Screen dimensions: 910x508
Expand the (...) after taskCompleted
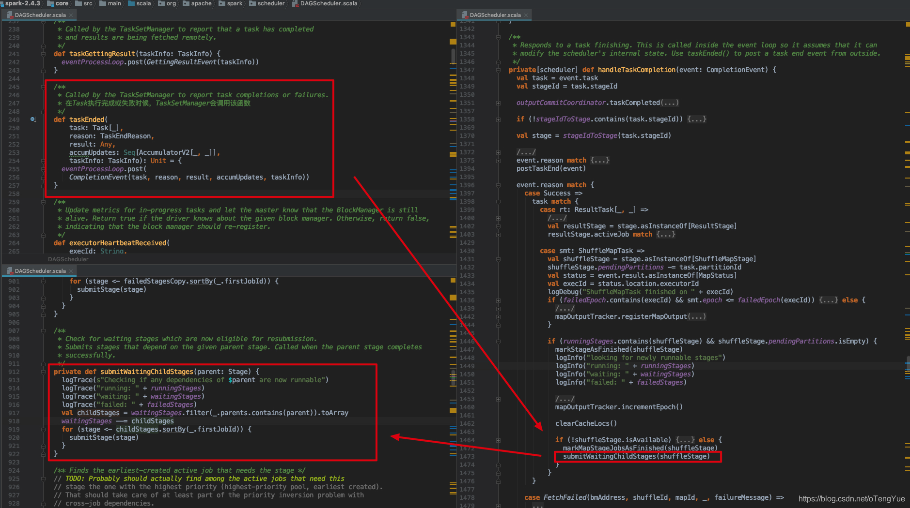(x=669, y=103)
